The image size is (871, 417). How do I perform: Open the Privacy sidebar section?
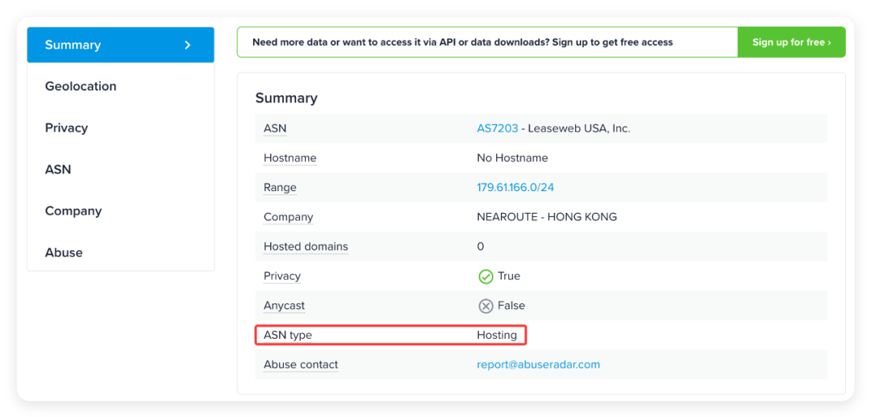tap(66, 127)
